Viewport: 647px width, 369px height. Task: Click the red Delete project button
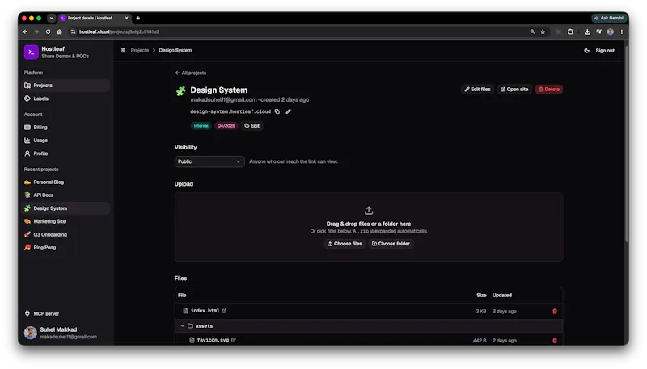pos(549,90)
